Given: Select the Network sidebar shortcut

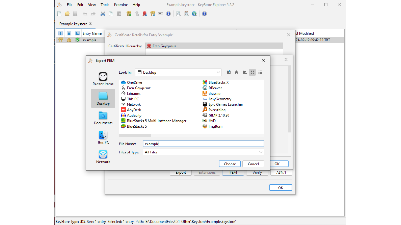Looking at the screenshot, I should pyautogui.click(x=103, y=157).
